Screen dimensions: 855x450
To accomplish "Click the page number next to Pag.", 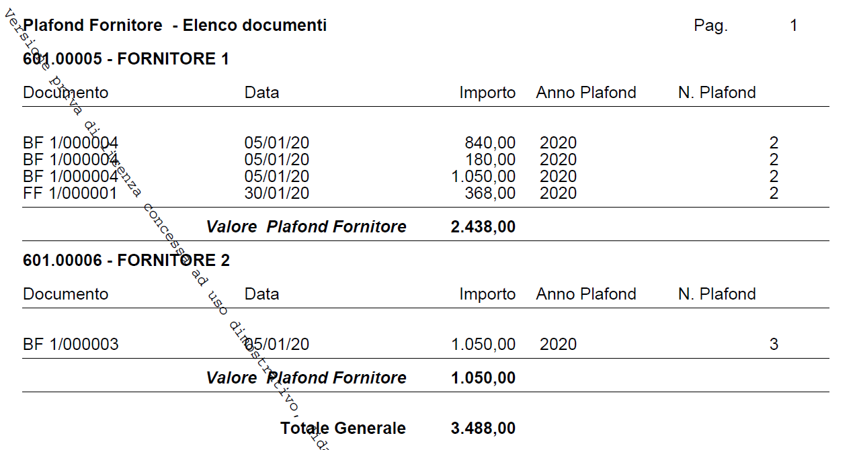I will pyautogui.click(x=793, y=26).
